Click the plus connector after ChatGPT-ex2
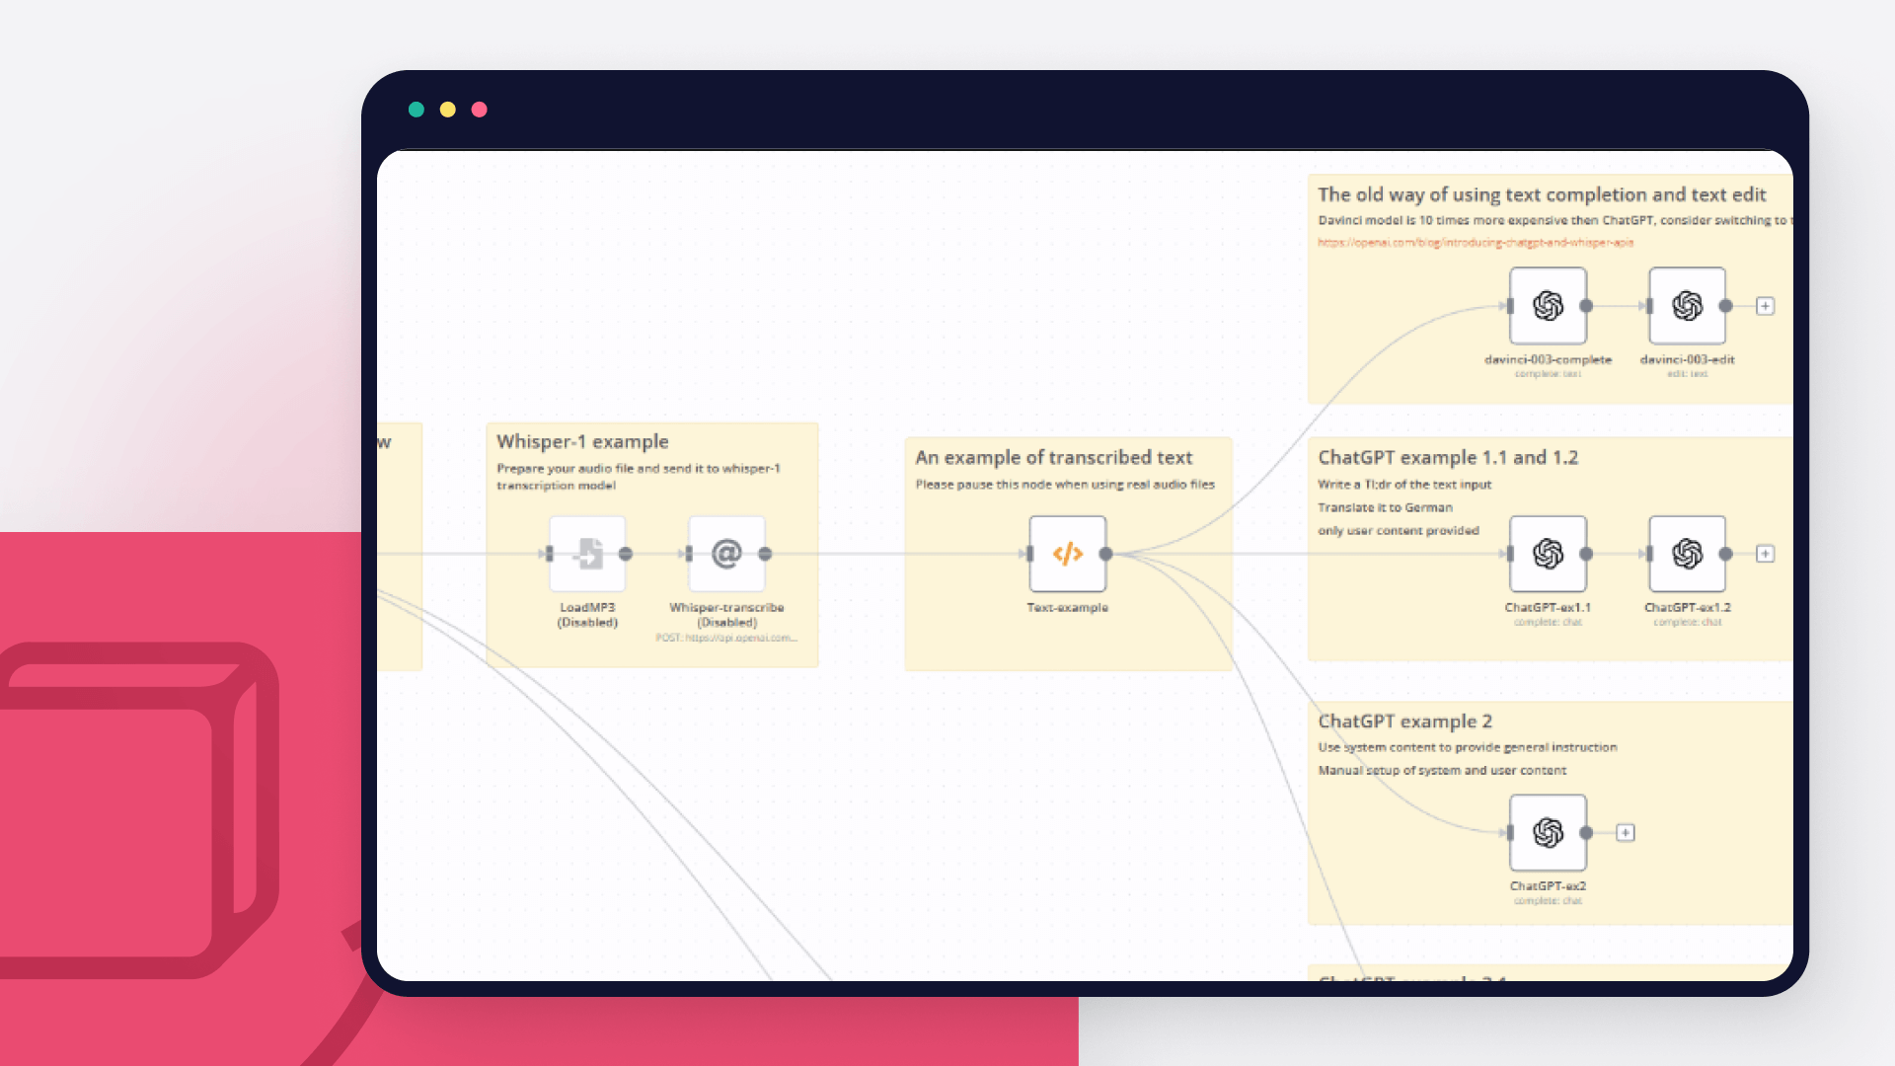The height and width of the screenshot is (1066, 1895). [x=1625, y=832]
